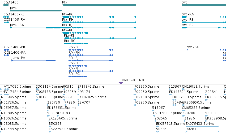Click EST entry 60910
The height and width of the screenshot is (133, 226).
tap(68, 87)
